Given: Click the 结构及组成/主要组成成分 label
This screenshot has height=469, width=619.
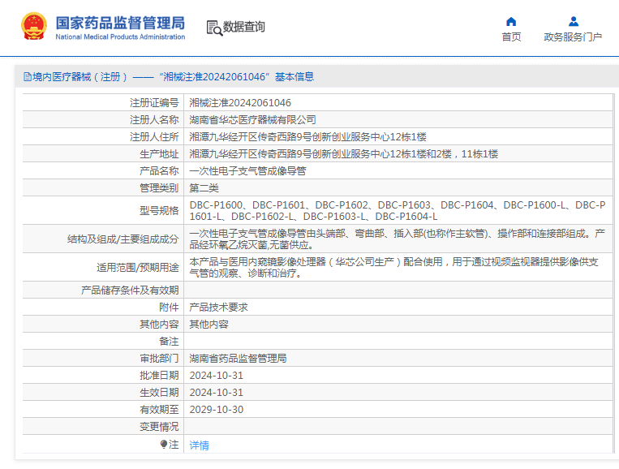Looking at the screenshot, I should pos(123,239).
